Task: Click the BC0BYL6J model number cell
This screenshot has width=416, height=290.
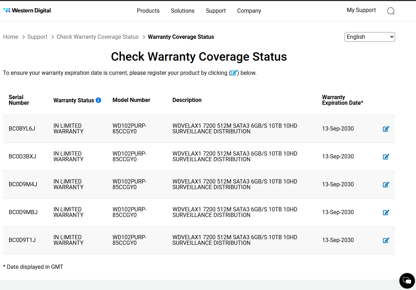Action: click(129, 128)
